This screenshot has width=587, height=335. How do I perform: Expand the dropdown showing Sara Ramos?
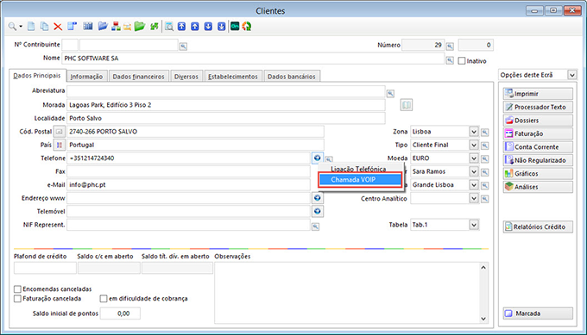(474, 171)
